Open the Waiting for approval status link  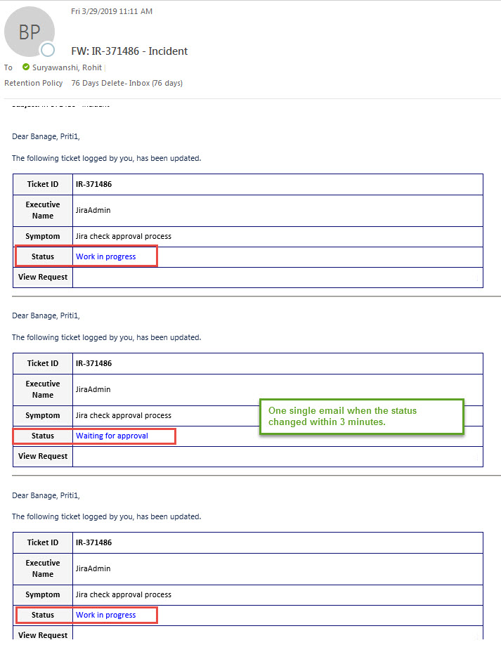pyautogui.click(x=112, y=436)
